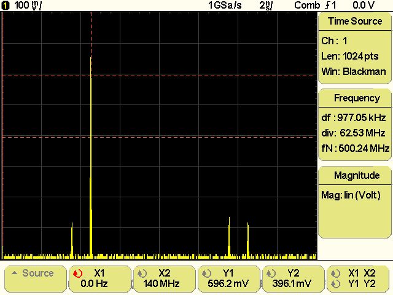The height and width of the screenshot is (295, 393).
Task: Click the vertical X2 cursor line
Action: click(x=91, y=34)
